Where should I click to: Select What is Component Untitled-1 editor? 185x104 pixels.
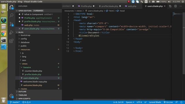[x=38, y=14]
